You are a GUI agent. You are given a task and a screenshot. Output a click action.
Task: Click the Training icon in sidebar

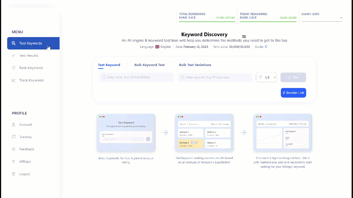pyautogui.click(x=14, y=137)
